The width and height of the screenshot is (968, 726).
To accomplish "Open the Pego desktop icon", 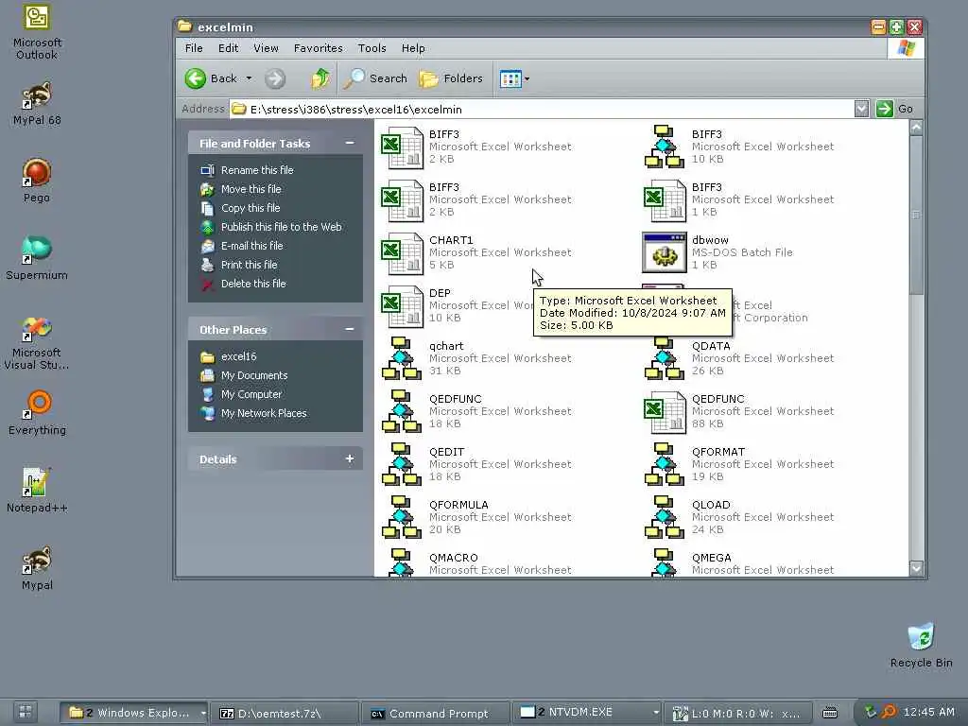I will coord(37,181).
